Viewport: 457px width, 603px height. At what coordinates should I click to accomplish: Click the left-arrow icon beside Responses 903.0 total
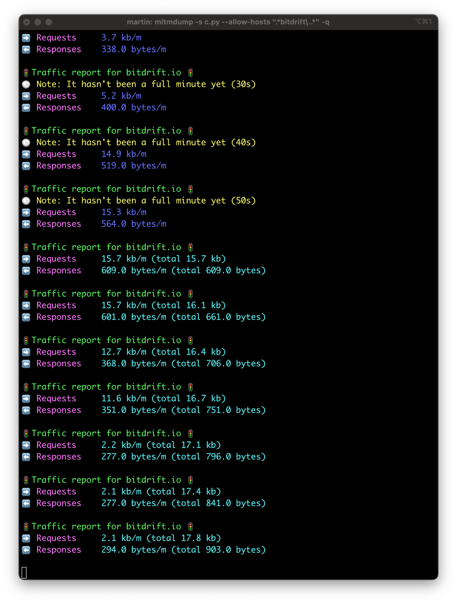pyautogui.click(x=26, y=550)
